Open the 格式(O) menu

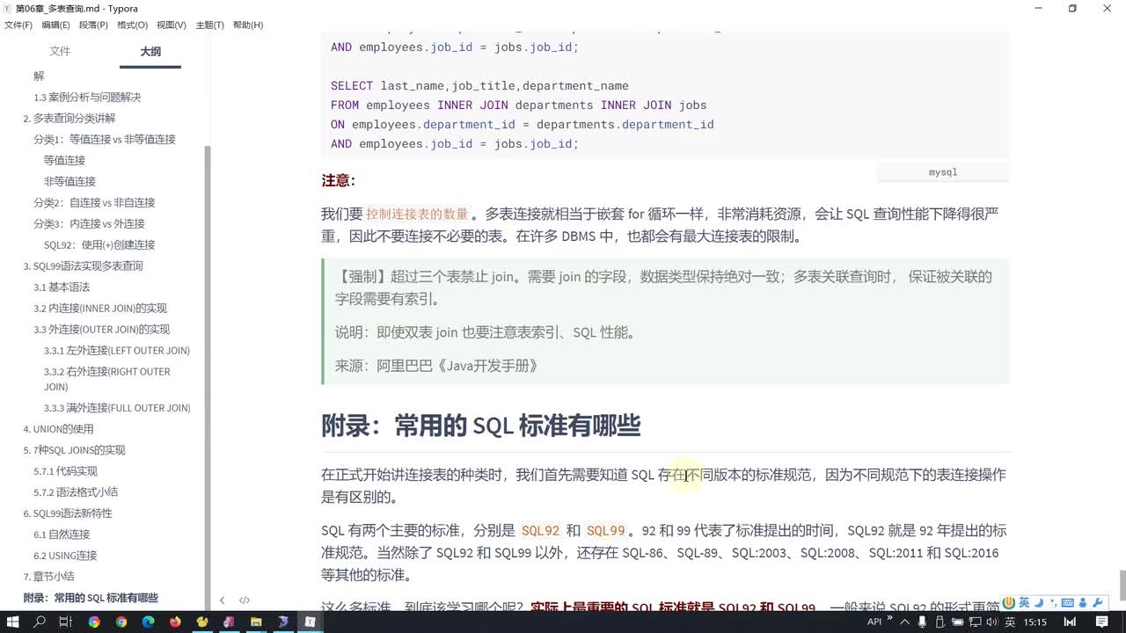[x=133, y=25]
